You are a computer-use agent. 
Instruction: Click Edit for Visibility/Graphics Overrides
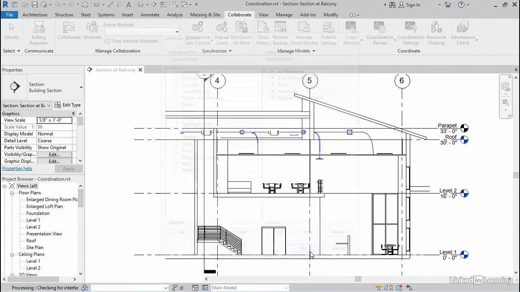tap(54, 155)
